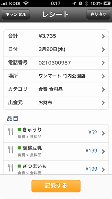This screenshot has width=112, height=199.
Task: Tap the alarm clock status icon
Action: (80, 3)
